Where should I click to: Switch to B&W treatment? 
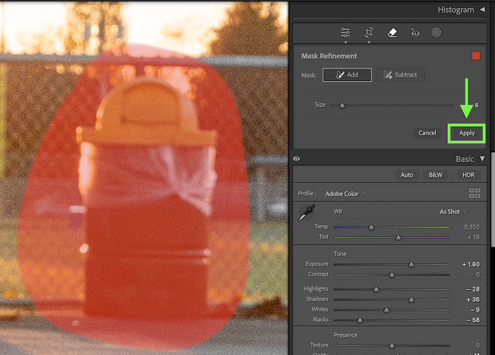(436, 175)
